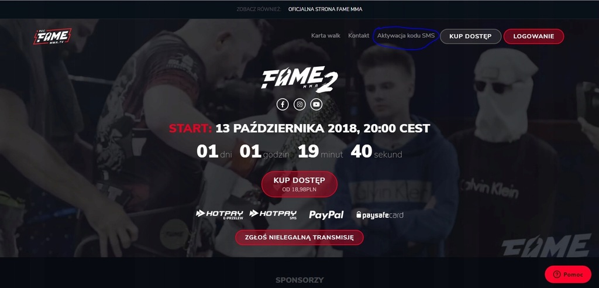
Task: Open the Kontakt menu item
Action: (359, 36)
